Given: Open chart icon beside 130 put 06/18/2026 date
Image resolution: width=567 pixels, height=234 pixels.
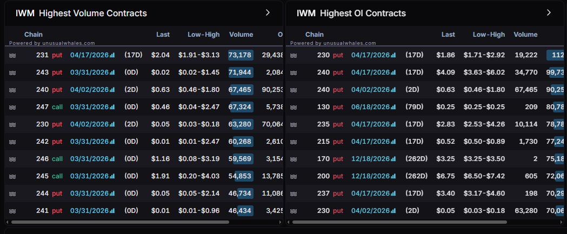Looking at the screenshot, I should point(393,108).
